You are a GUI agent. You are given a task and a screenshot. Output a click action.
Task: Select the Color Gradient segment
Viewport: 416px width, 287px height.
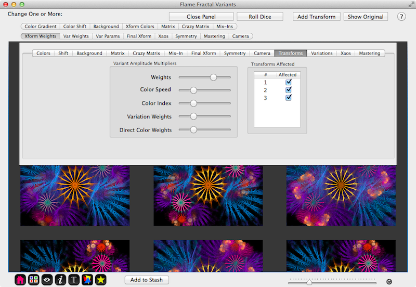click(41, 27)
